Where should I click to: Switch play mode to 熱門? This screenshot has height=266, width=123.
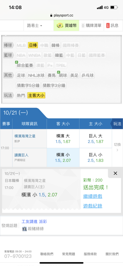pyautogui.click(x=21, y=95)
